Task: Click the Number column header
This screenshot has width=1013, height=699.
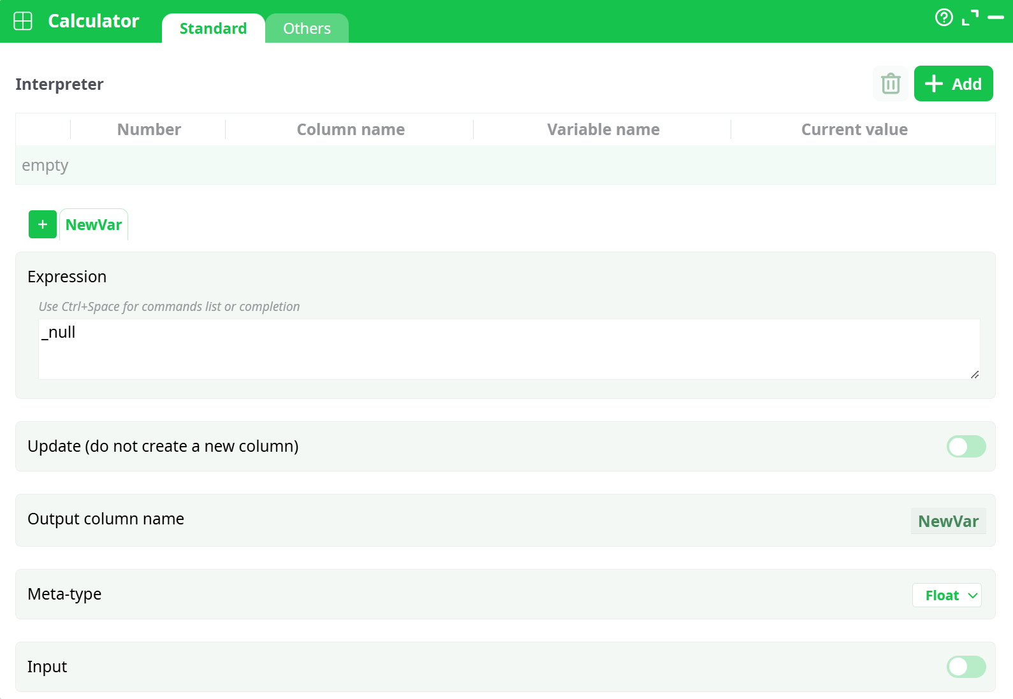Action: click(149, 129)
